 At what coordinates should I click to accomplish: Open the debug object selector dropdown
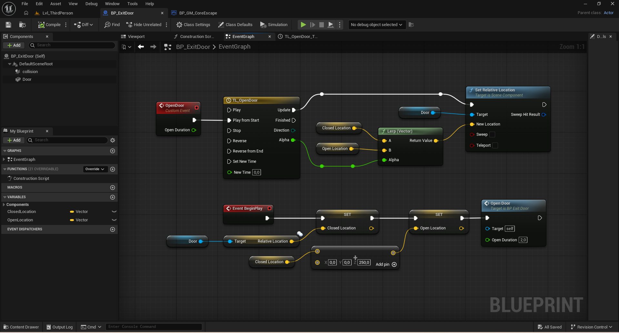point(376,25)
